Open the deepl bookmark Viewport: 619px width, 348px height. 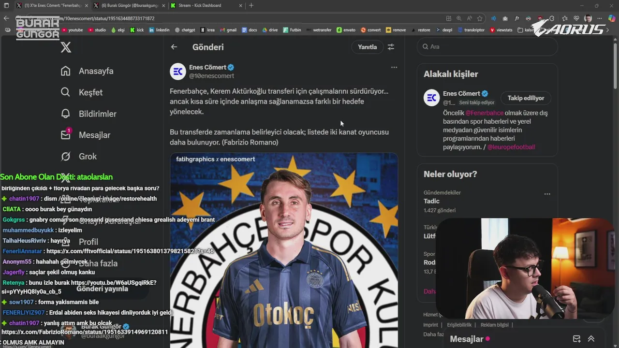point(444,30)
